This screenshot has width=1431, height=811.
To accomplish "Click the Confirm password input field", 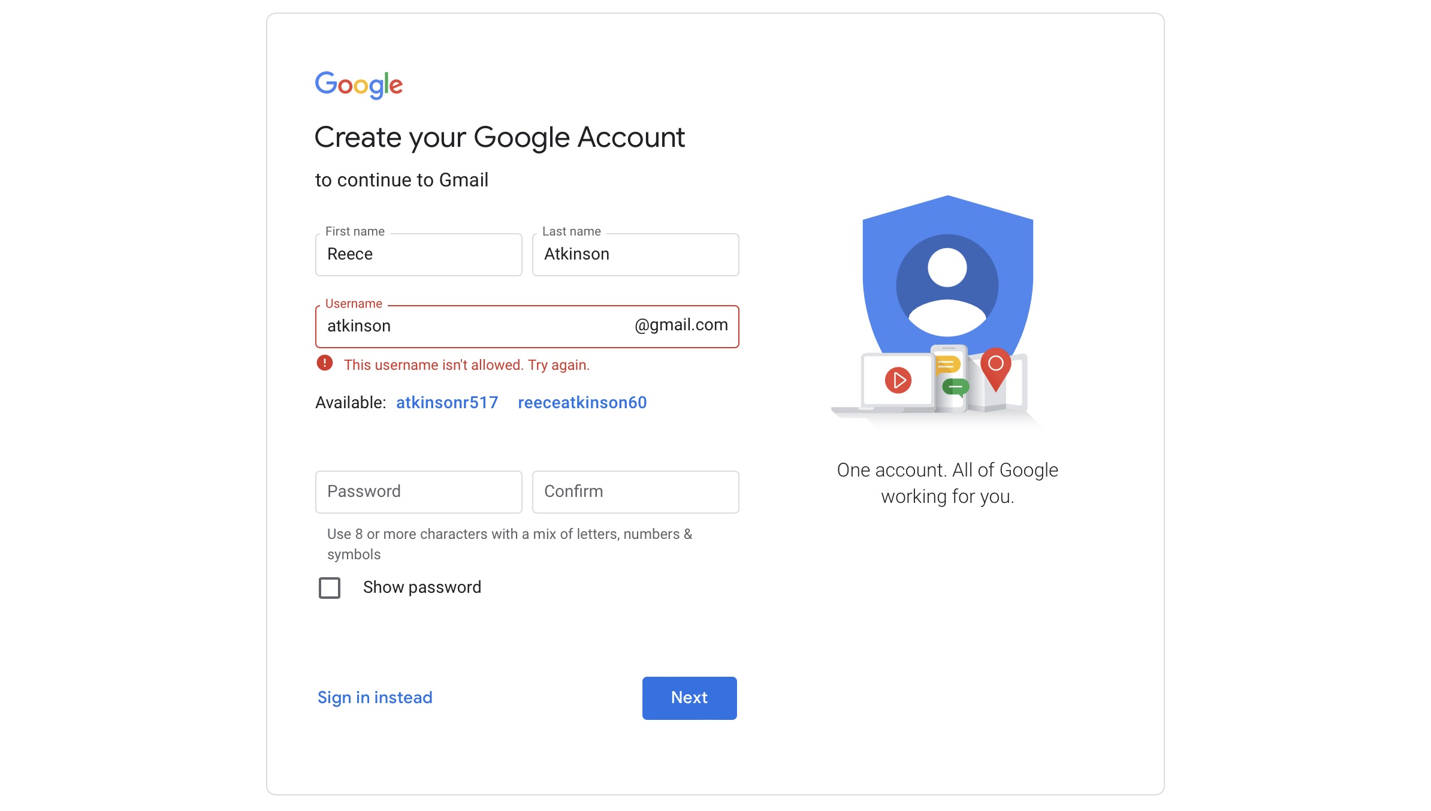I will click(x=635, y=492).
